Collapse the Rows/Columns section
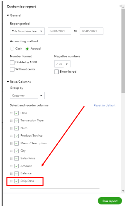The width and height of the screenshot is (126, 206). point(8,82)
